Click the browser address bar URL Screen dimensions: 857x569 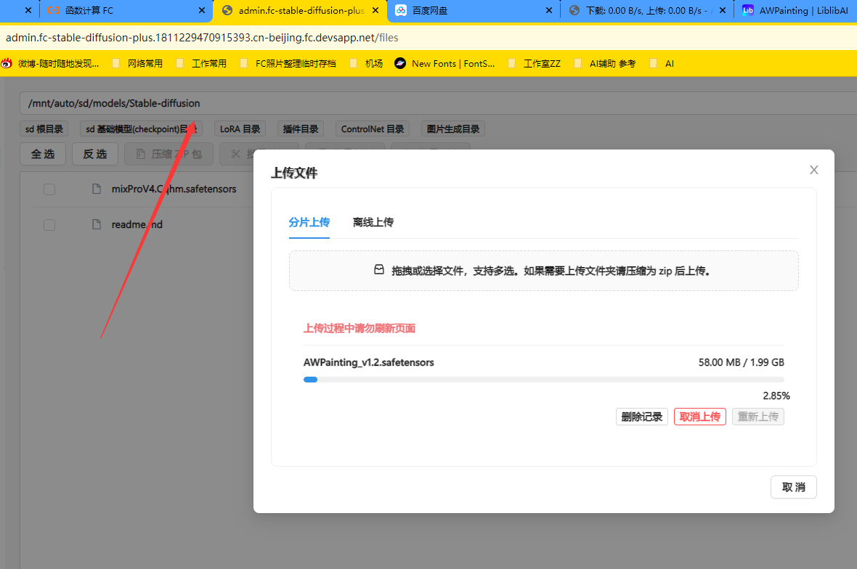click(202, 38)
